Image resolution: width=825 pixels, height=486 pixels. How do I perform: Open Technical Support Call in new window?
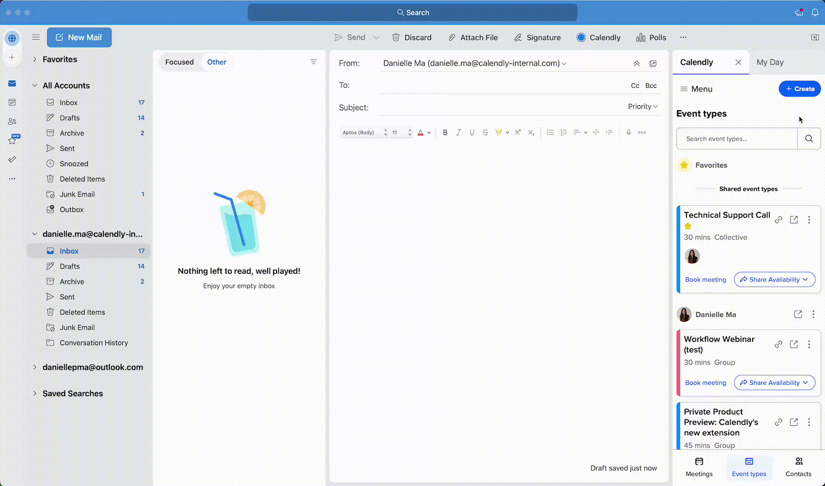[794, 220]
